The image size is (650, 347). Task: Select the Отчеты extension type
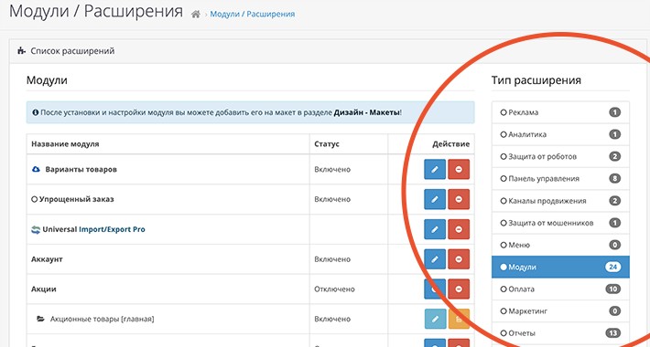tap(560, 333)
